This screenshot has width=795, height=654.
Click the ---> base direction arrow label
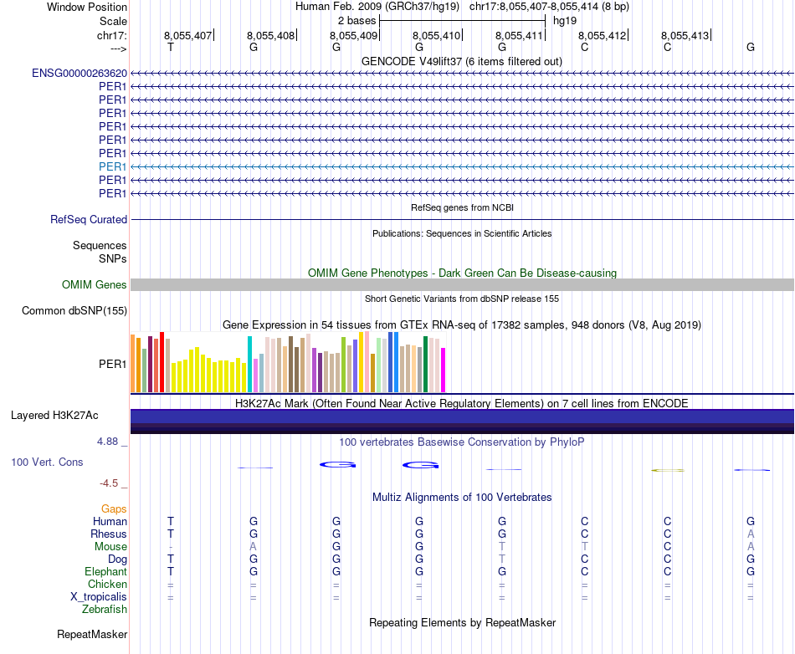(x=118, y=49)
